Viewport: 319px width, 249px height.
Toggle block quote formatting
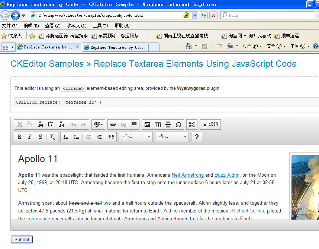pyautogui.click(x=111, y=137)
